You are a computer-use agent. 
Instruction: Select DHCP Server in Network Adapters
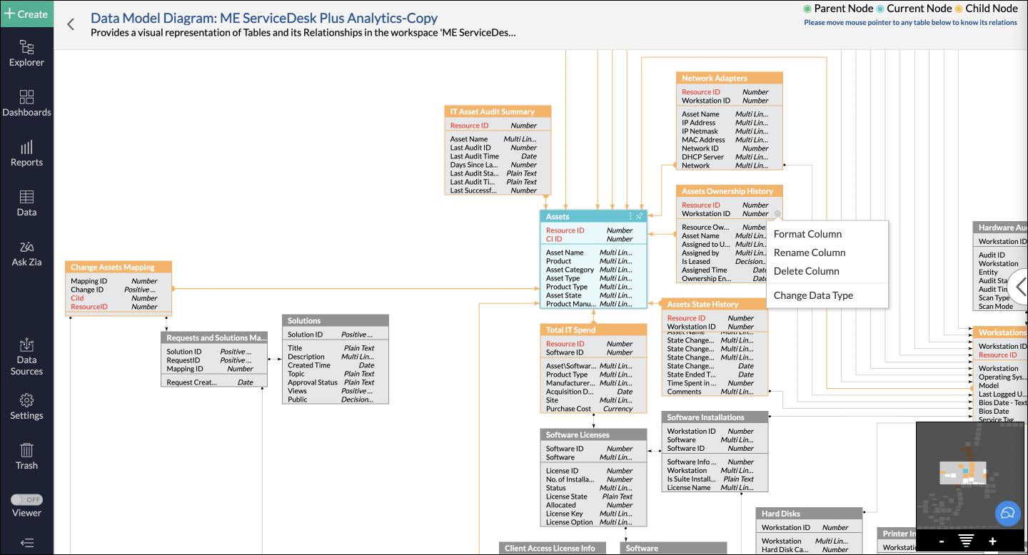(x=730, y=157)
